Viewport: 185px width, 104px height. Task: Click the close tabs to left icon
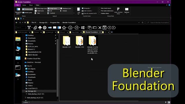tap(109, 28)
